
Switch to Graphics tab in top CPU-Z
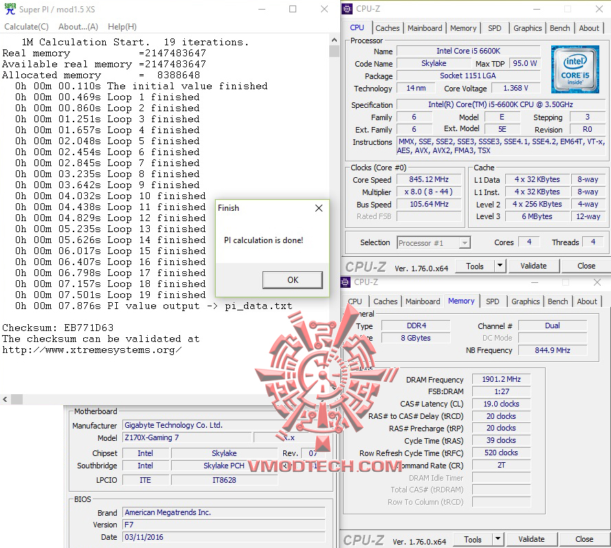[x=527, y=28]
